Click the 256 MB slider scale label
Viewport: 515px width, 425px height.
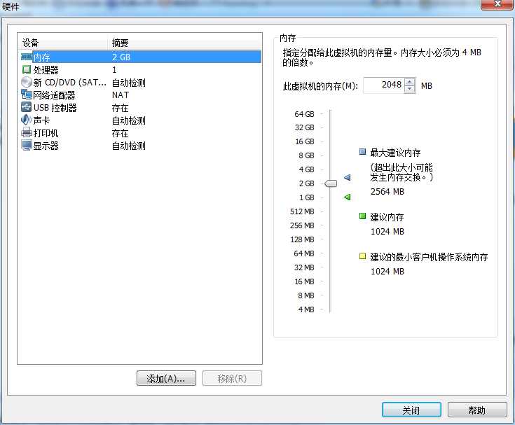click(x=302, y=225)
